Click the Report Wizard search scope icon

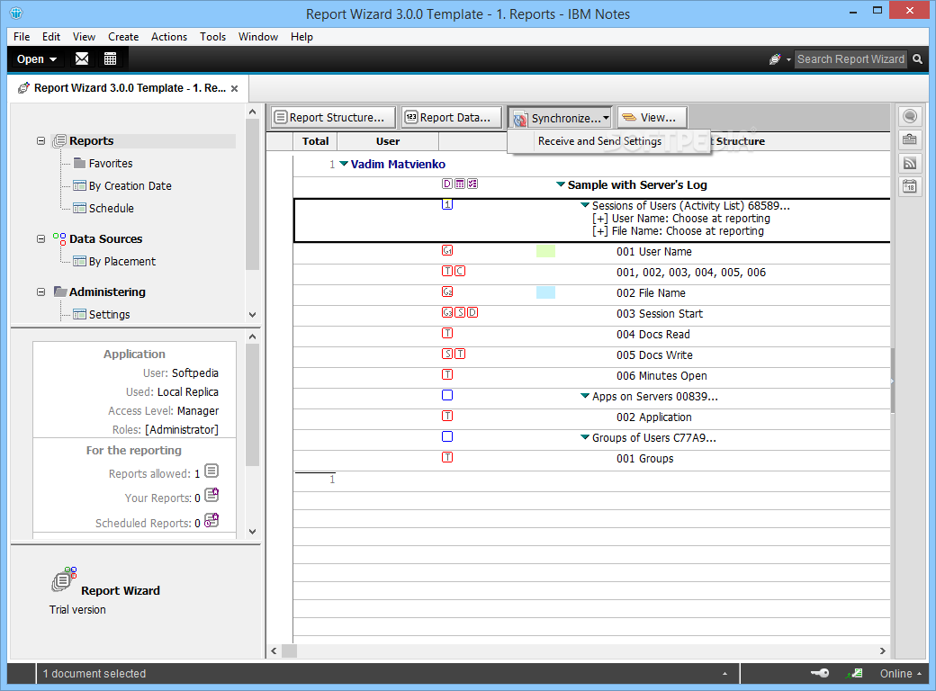pyautogui.click(x=775, y=59)
